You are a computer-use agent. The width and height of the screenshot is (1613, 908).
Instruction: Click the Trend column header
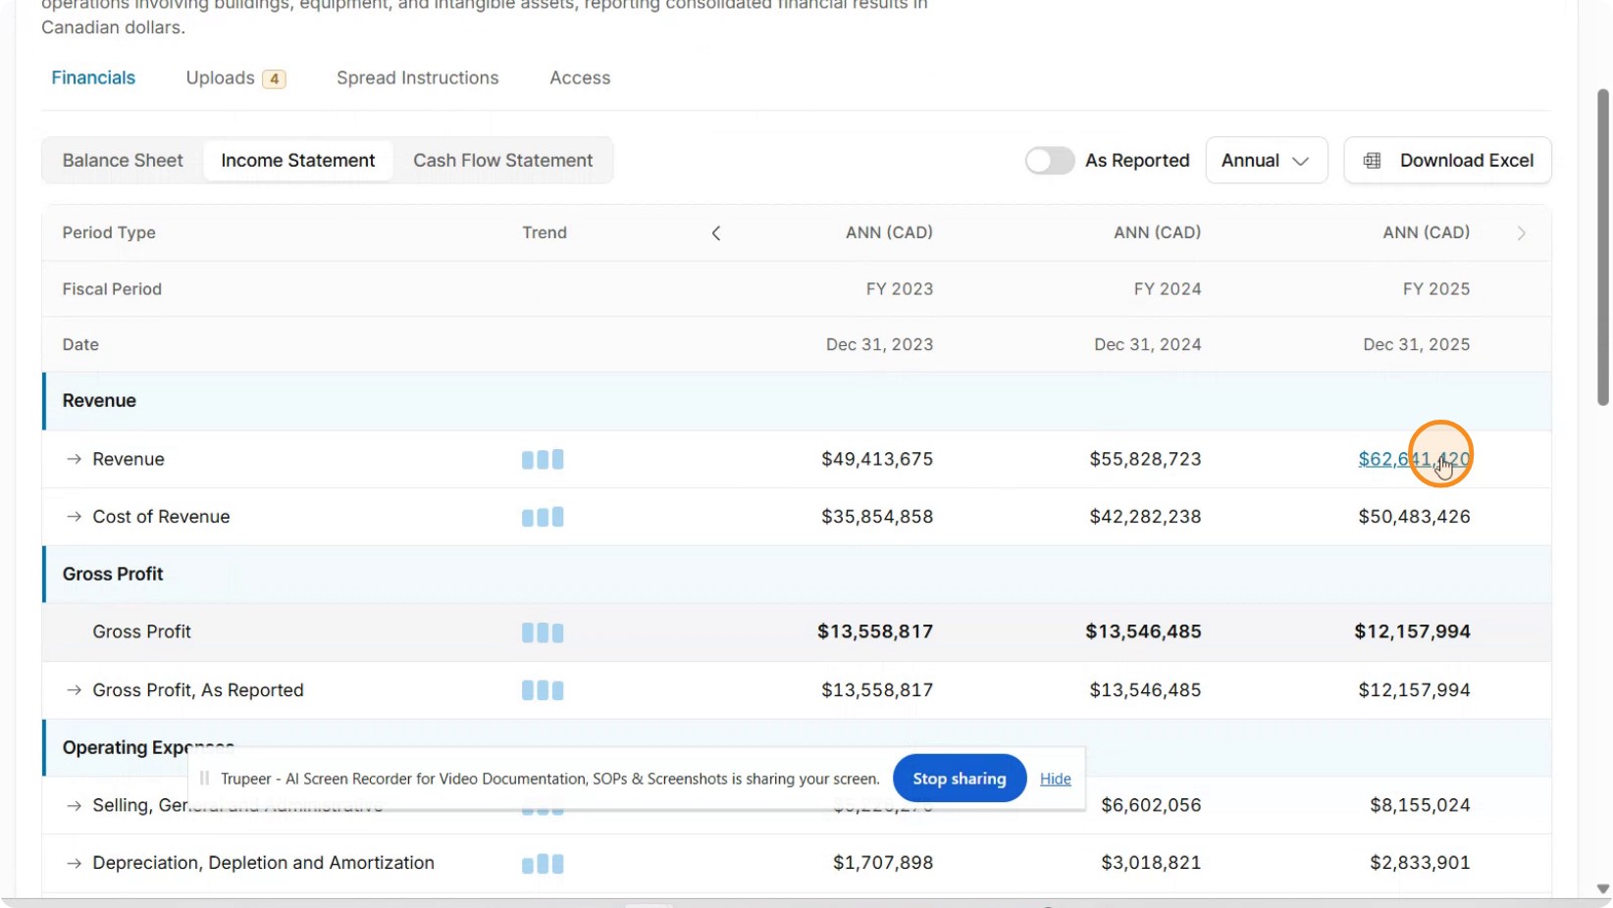click(x=545, y=232)
